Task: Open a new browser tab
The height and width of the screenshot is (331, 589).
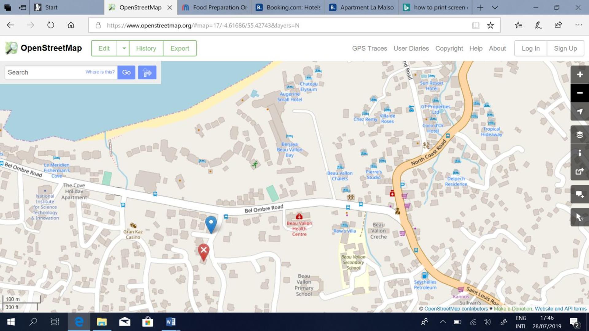Action: tap(480, 7)
